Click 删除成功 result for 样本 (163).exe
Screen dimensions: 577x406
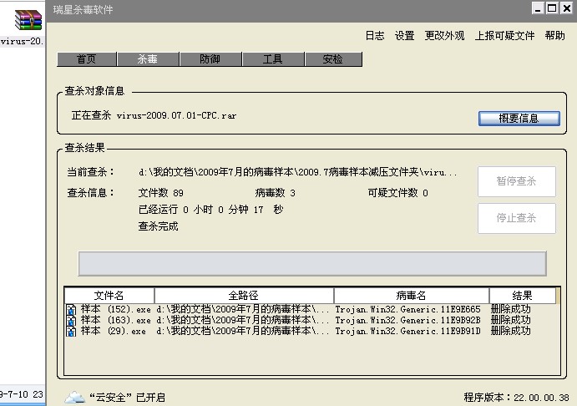click(x=511, y=320)
